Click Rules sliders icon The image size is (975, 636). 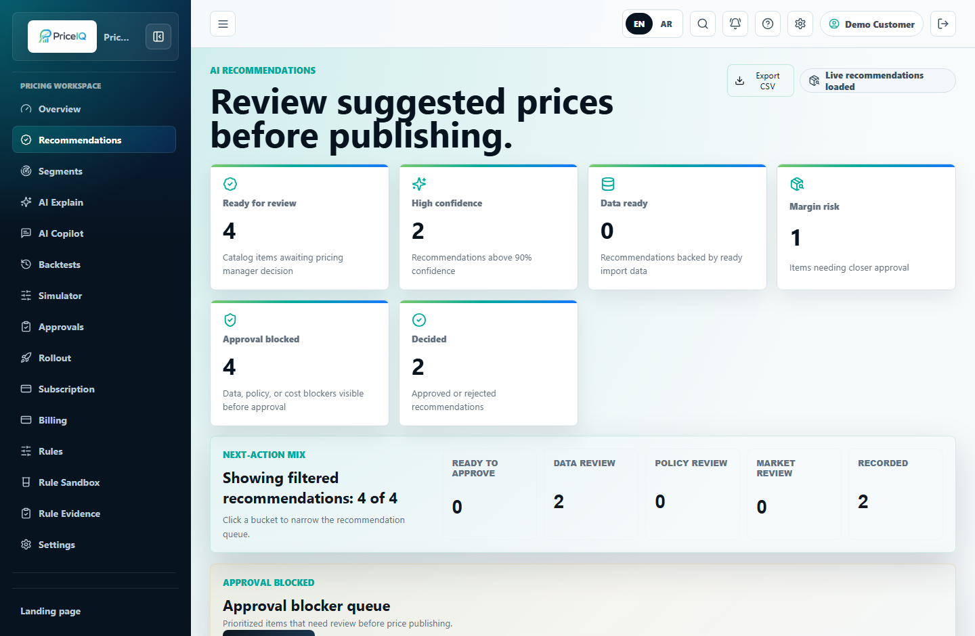click(26, 451)
